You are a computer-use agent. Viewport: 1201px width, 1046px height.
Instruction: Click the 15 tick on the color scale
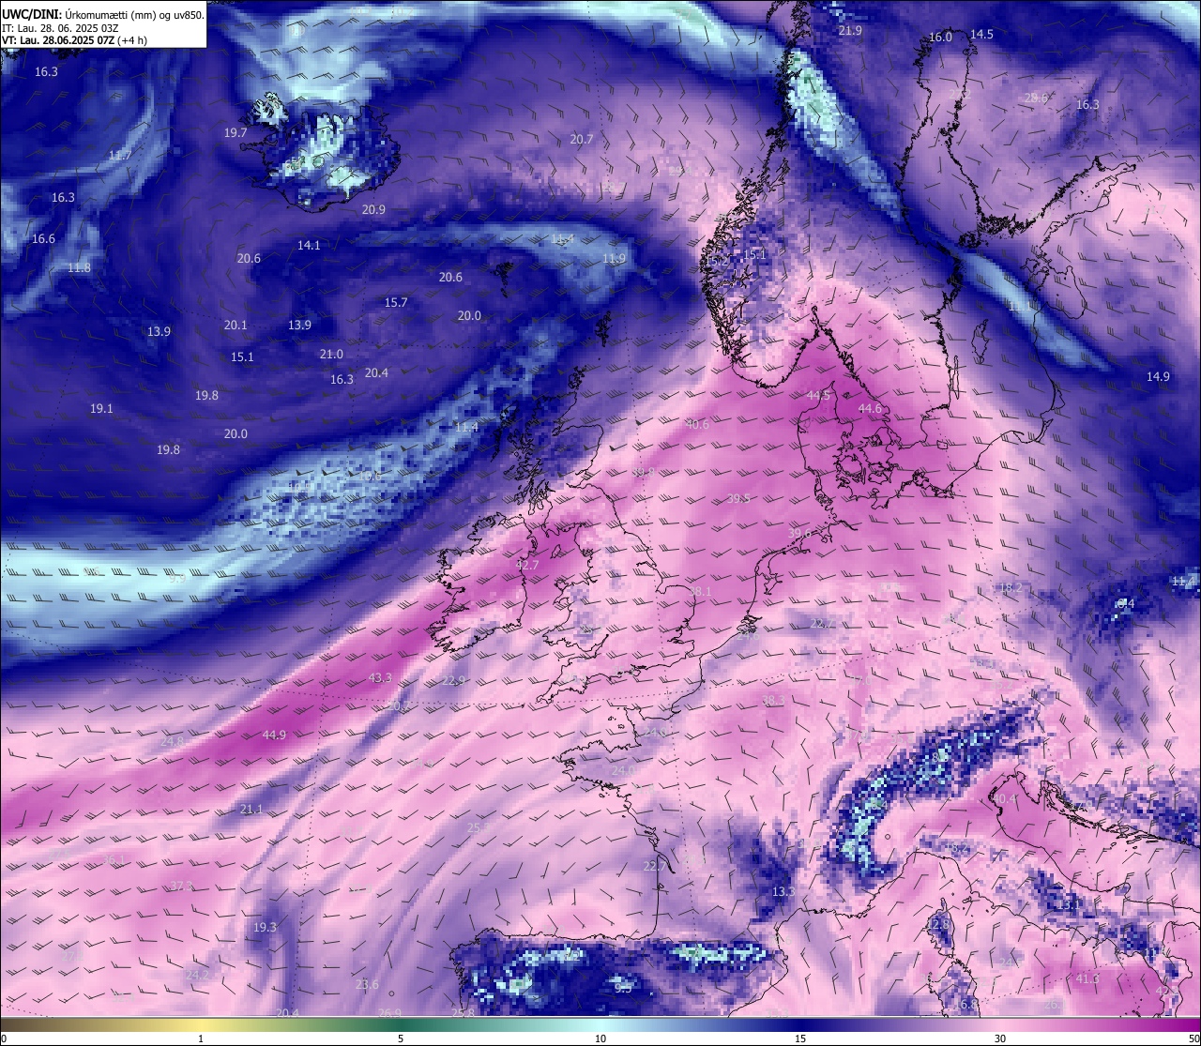800,1038
